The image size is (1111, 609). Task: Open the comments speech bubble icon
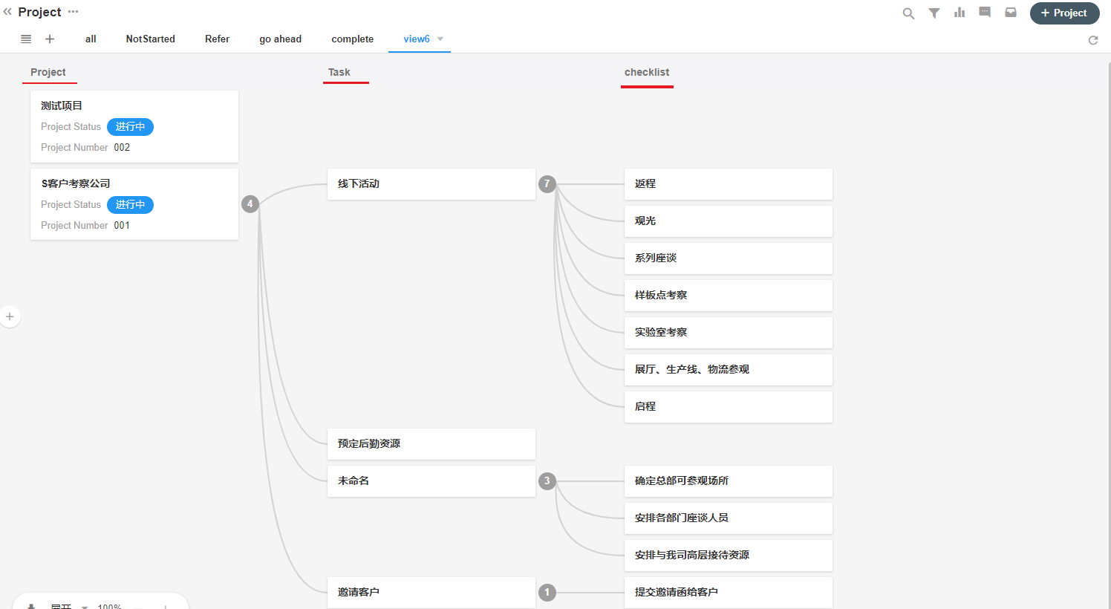click(985, 13)
